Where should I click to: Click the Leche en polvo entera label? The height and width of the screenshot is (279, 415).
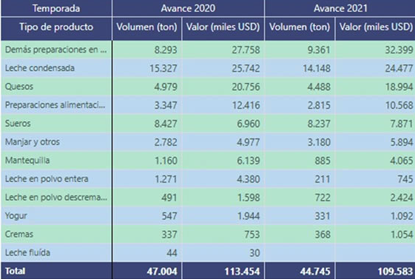pyautogui.click(x=47, y=179)
